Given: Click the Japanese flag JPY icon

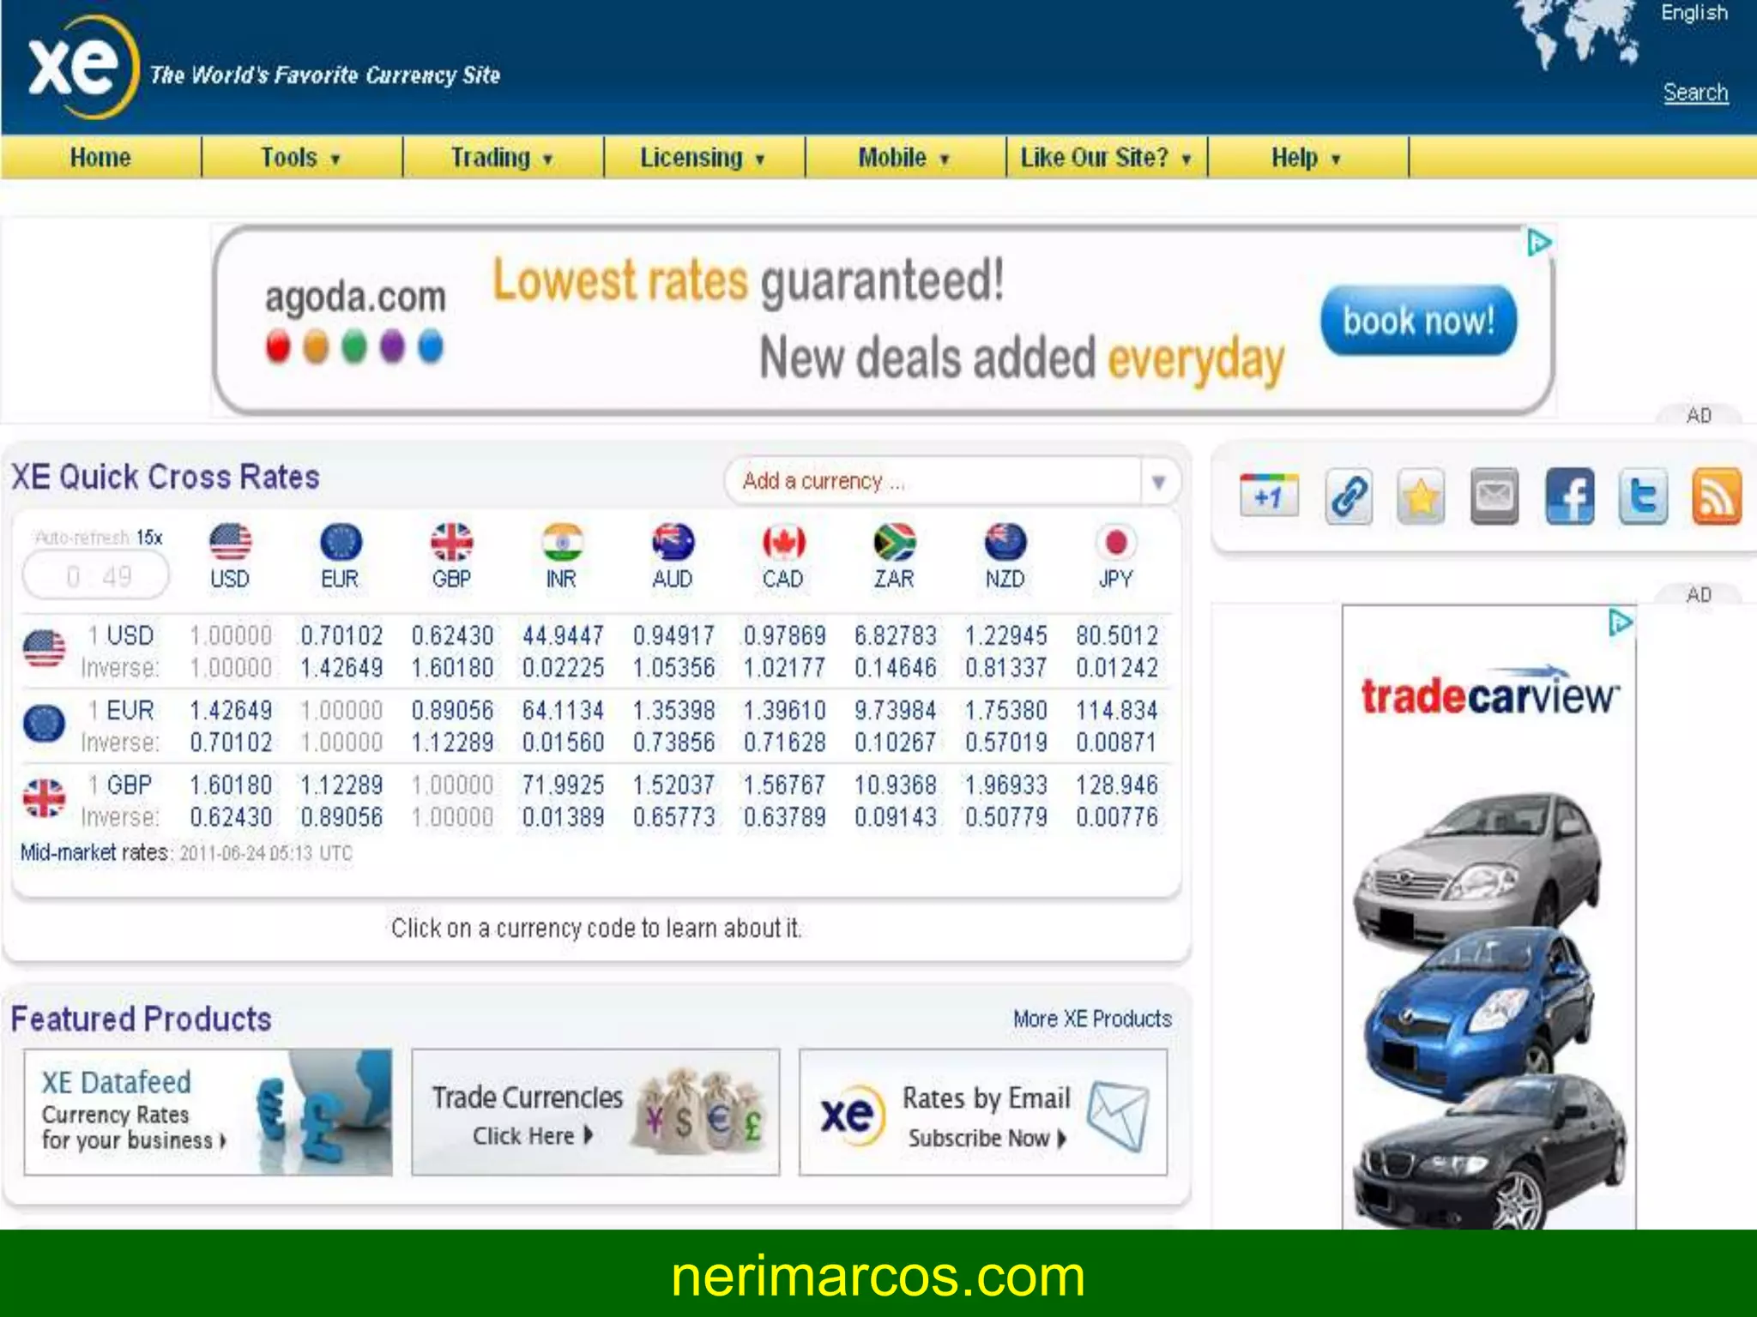Looking at the screenshot, I should [x=1115, y=542].
